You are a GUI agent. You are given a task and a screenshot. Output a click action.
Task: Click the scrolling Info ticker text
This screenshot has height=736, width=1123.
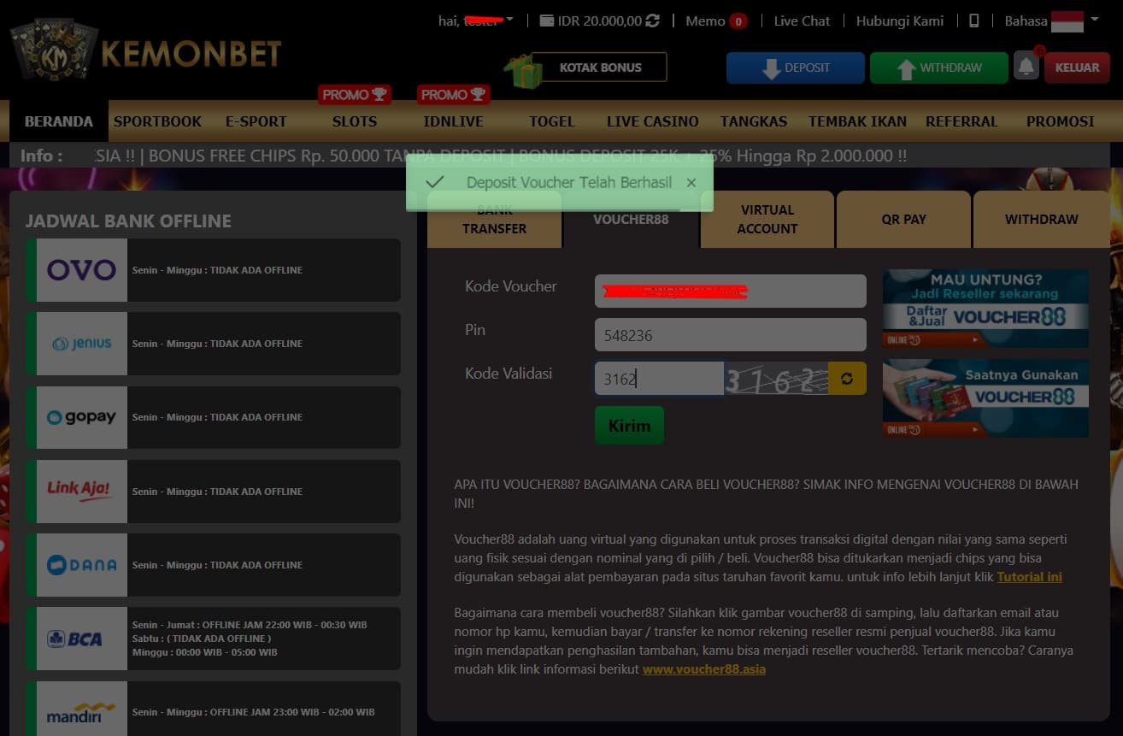tap(500, 156)
